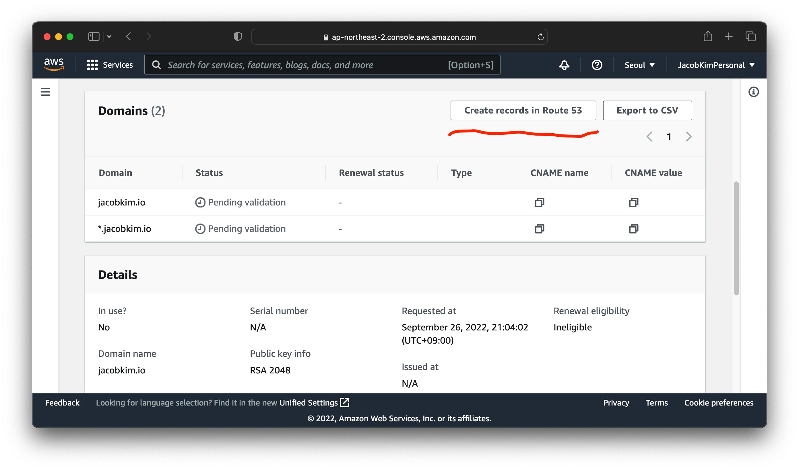
Task: Reload the page in Safari
Action: [540, 36]
